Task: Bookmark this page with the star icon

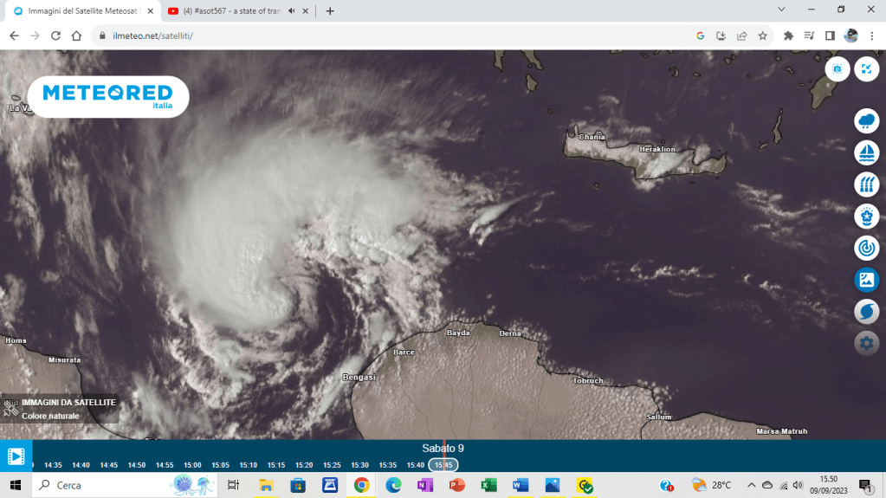Action: [x=763, y=36]
